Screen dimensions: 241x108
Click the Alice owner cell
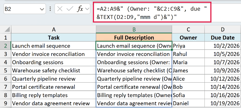coord(188,79)
